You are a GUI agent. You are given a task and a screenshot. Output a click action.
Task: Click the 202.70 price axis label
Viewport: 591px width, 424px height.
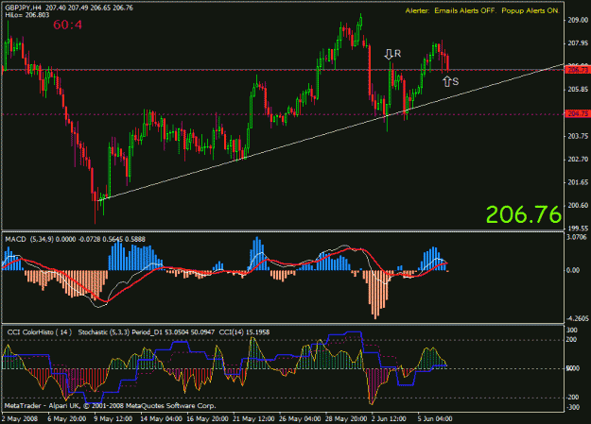[578, 160]
